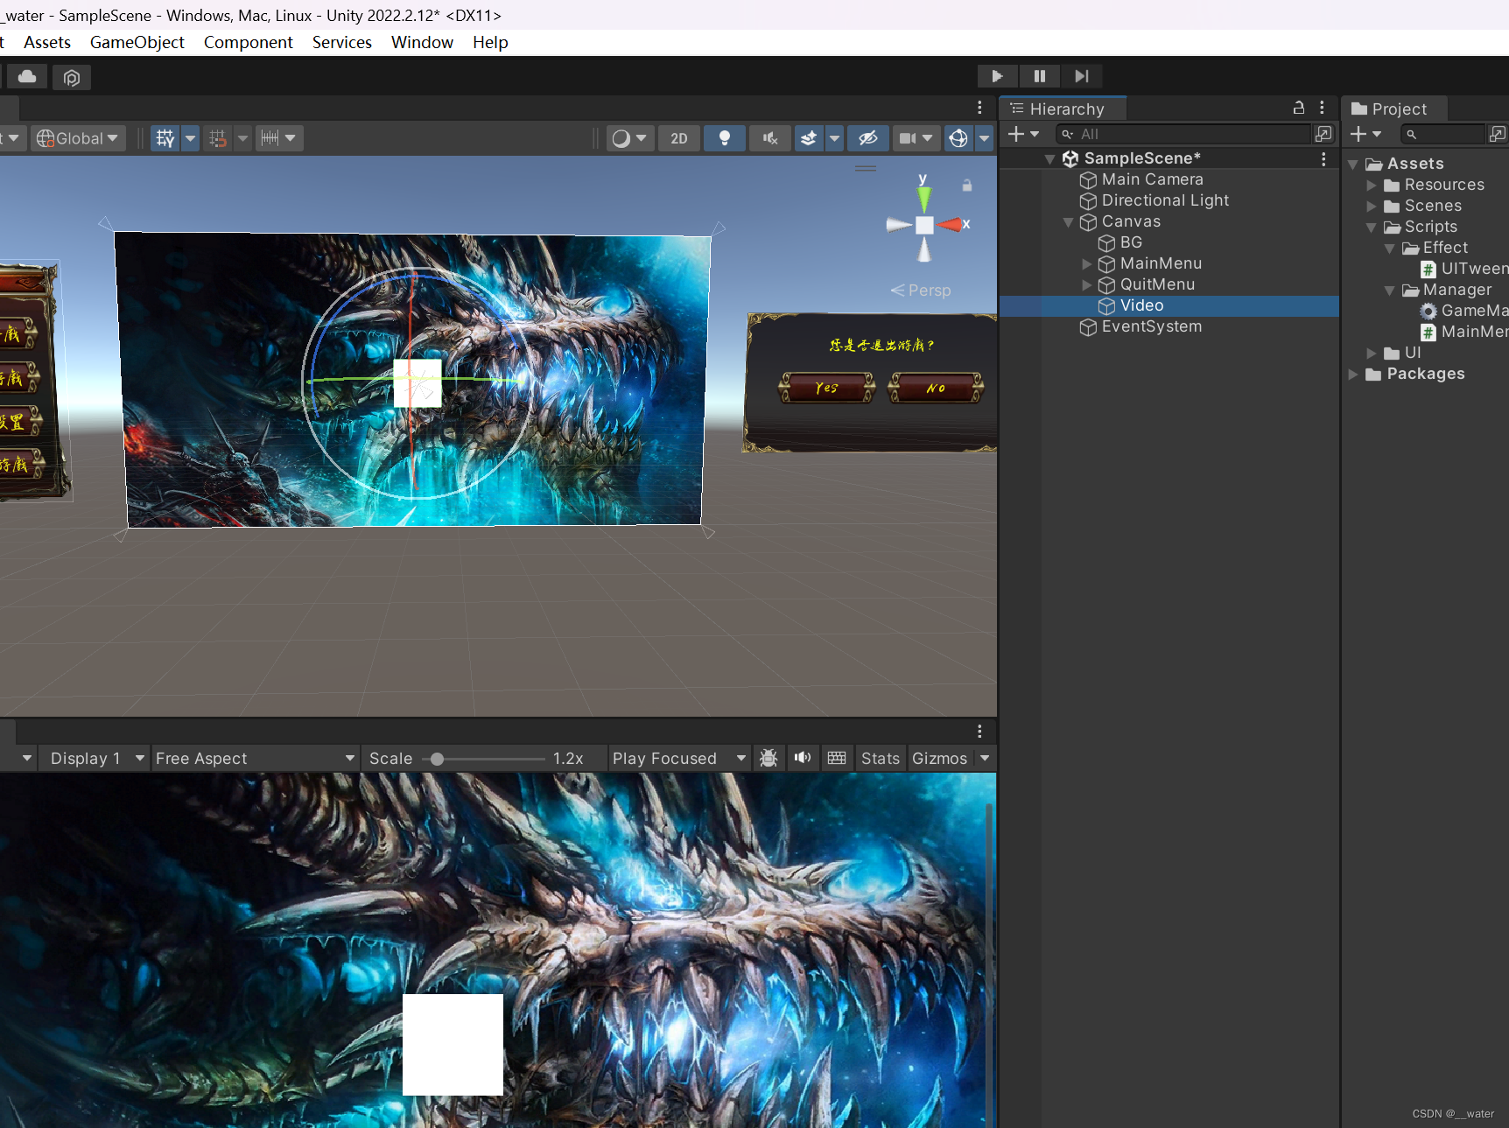Open the shaded draw mode dropdown
This screenshot has height=1128, width=1509.
click(629, 138)
